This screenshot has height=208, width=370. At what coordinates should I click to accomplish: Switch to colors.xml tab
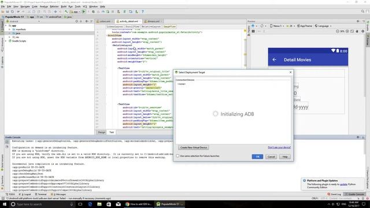[104, 21]
